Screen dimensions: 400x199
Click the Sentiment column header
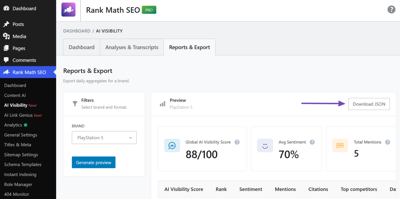coord(251,189)
